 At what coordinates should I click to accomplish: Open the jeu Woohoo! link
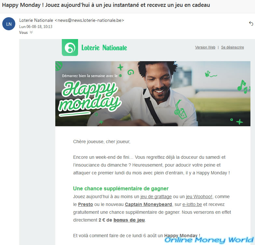[199, 197]
